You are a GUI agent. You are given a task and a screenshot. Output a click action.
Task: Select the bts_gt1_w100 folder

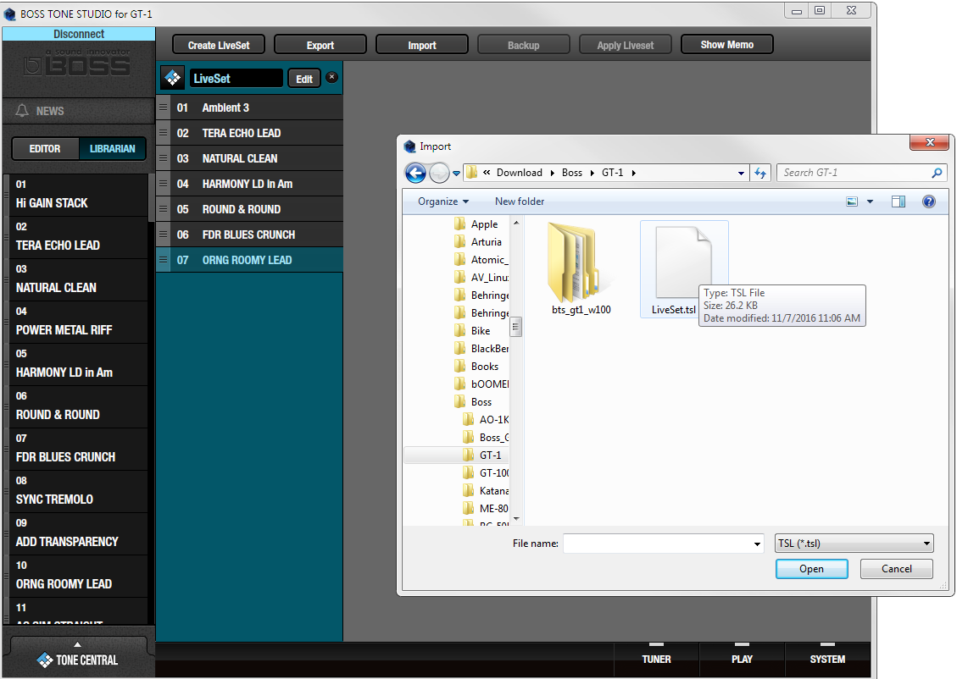581,269
